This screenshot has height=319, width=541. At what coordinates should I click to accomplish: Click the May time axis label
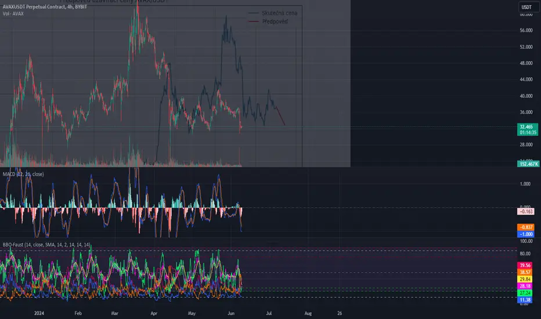pyautogui.click(x=192, y=313)
